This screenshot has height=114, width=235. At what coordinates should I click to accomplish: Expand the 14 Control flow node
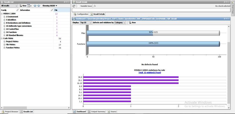point(4,29)
